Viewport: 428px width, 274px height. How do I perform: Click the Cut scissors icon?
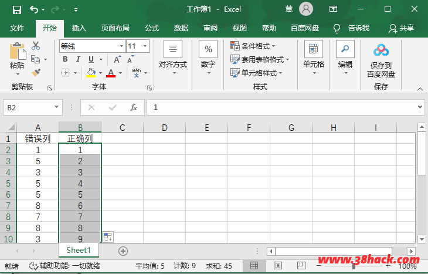click(x=36, y=46)
